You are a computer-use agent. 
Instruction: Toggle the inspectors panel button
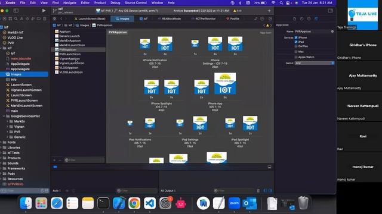click(x=330, y=11)
